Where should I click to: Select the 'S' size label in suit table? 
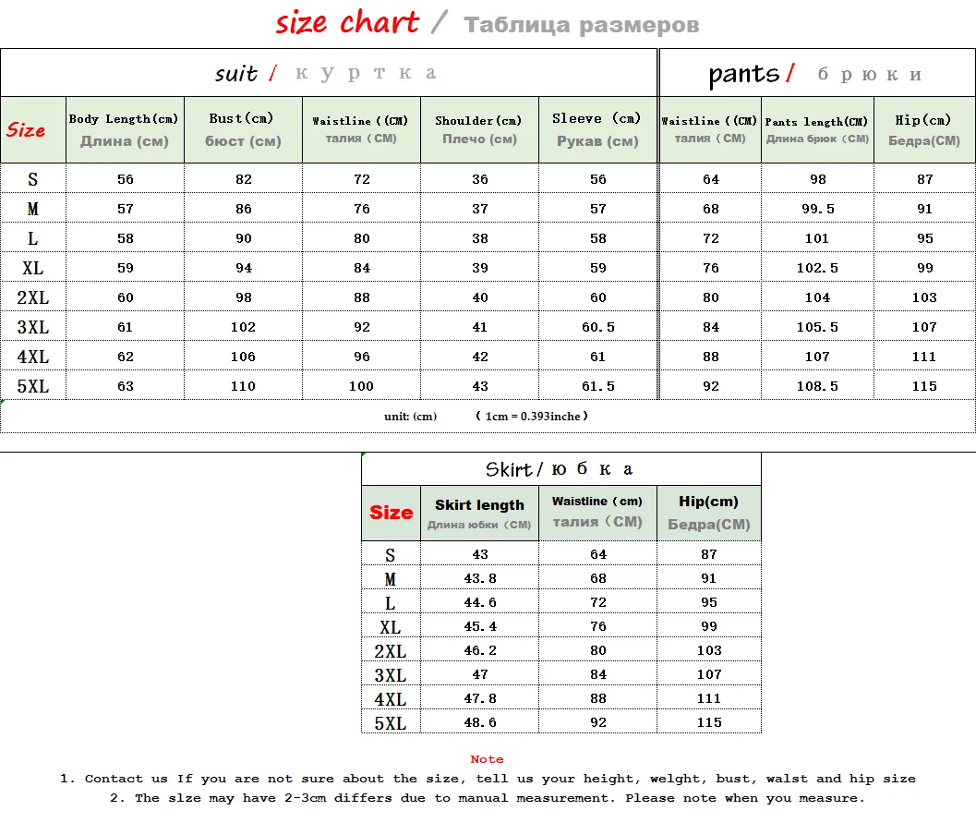click(33, 179)
